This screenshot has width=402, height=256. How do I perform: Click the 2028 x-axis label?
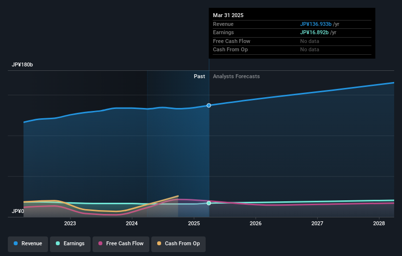pos(379,223)
